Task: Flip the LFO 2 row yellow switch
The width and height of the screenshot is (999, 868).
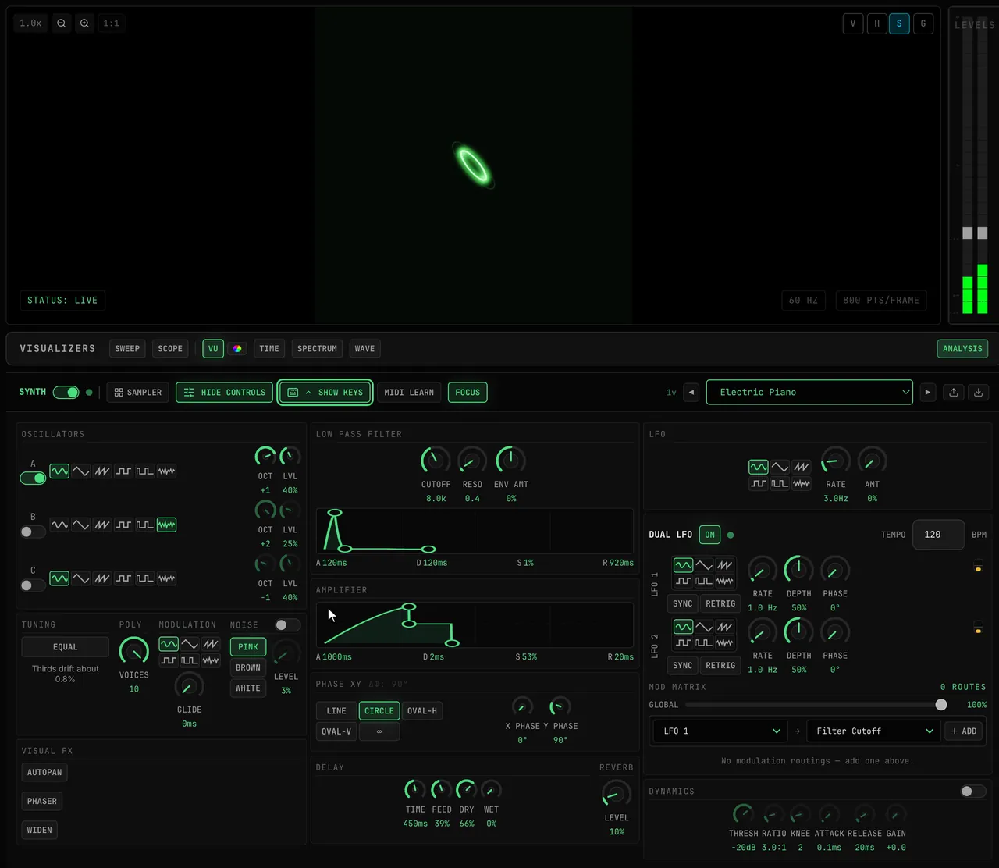Action: pos(978,627)
